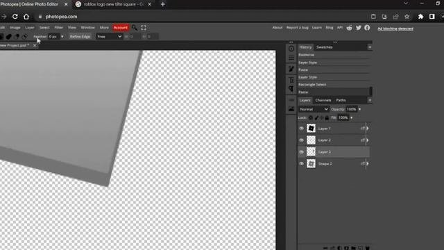Toggle fullscreen mode icon
Viewport: 444px width, 250px height.
(x=144, y=28)
